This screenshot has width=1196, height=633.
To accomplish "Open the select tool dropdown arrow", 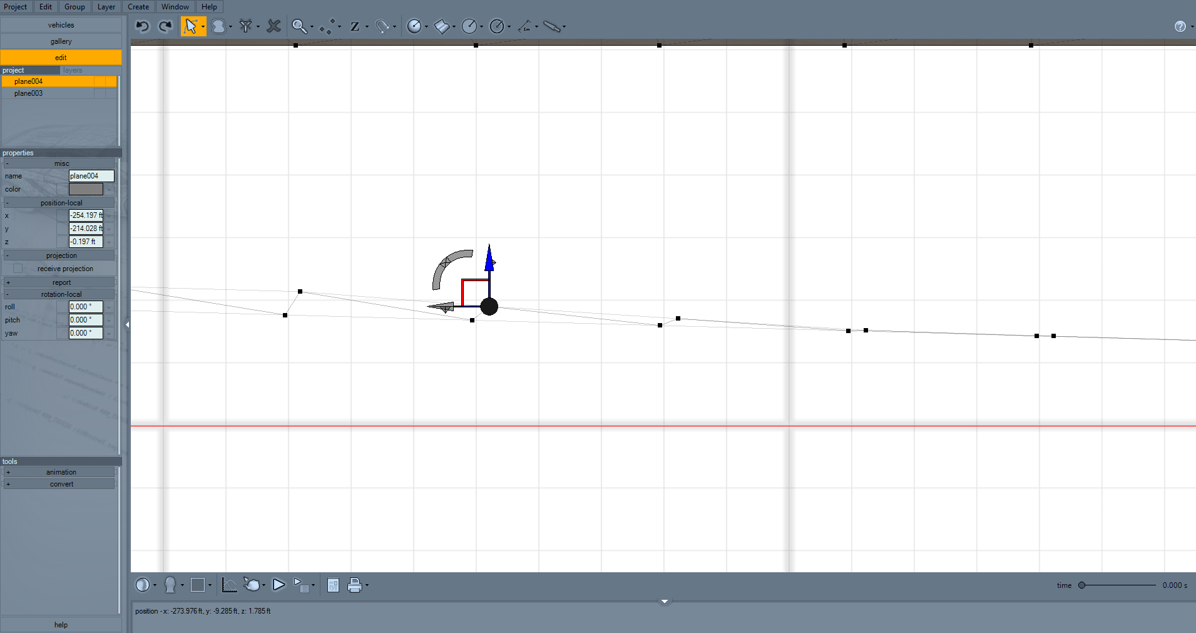I will pyautogui.click(x=203, y=27).
